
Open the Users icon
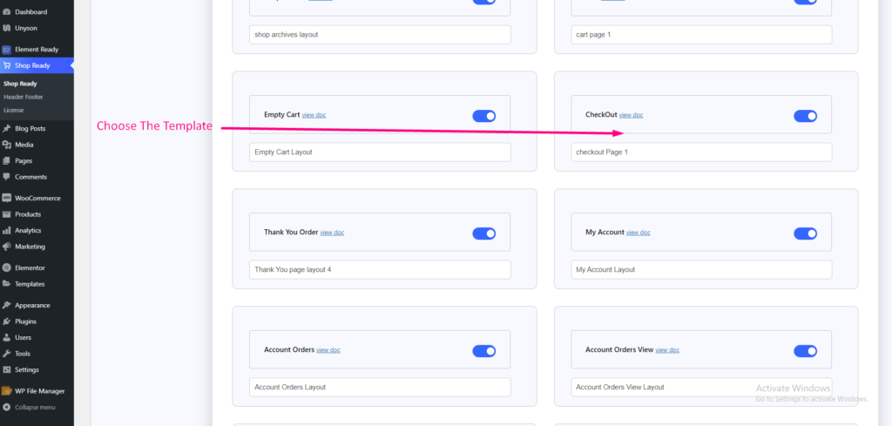click(7, 337)
